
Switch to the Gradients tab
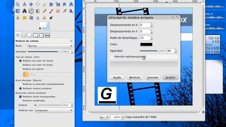click(x=42, y=35)
